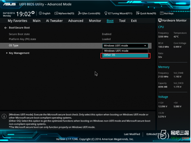Open the Tool tab
The height and width of the screenshot is (143, 191).
pos(122,21)
